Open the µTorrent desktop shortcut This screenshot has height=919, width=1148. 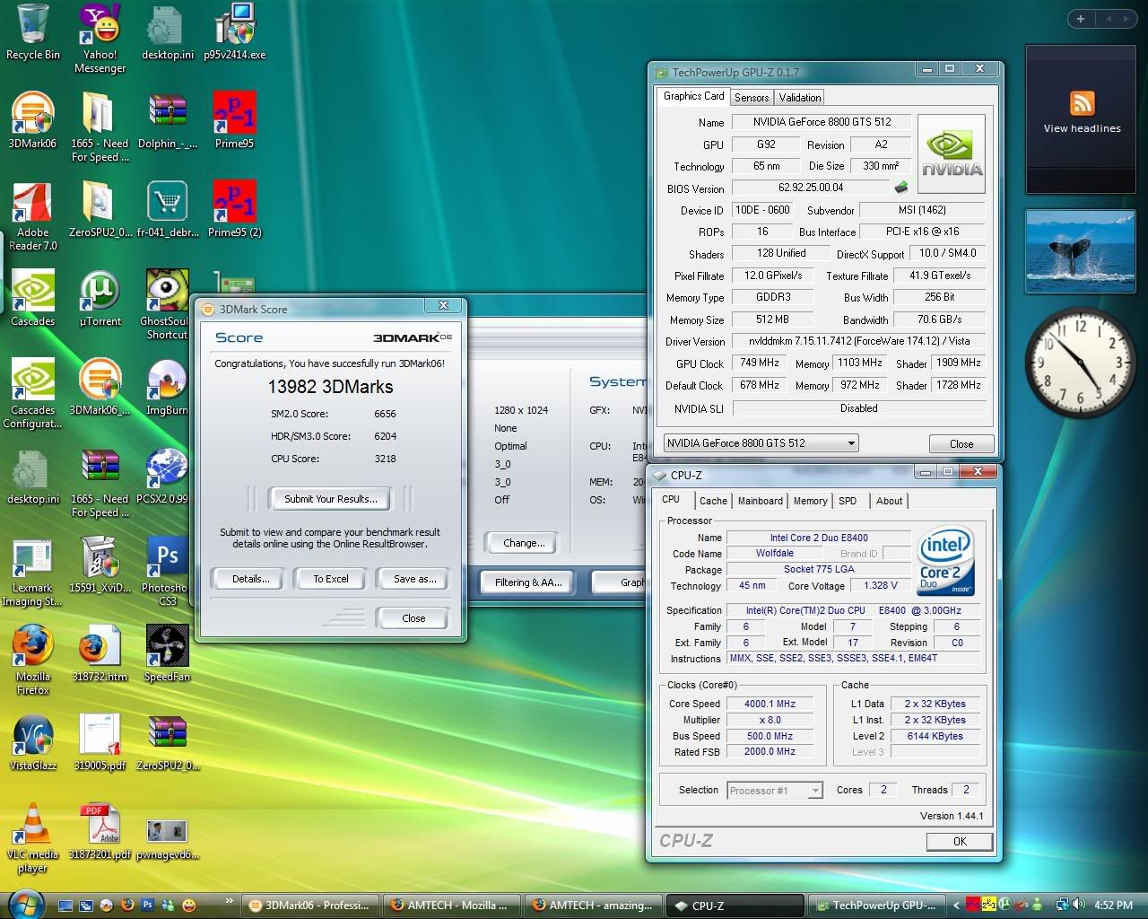click(x=100, y=298)
